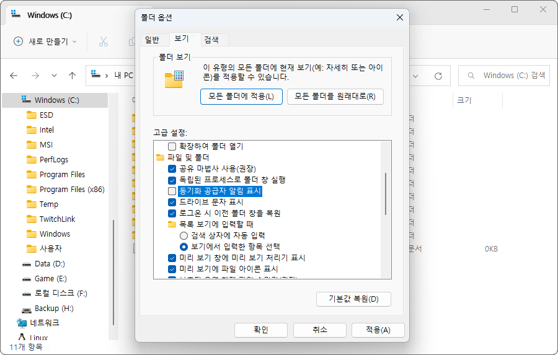The width and height of the screenshot is (558, 355).
Task: Uncheck 미리 보기 창에 미리 보기 처리기 표시
Action: pyautogui.click(x=172, y=258)
